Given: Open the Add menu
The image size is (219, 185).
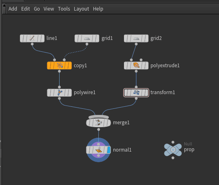Looking at the screenshot, I should [13, 9].
